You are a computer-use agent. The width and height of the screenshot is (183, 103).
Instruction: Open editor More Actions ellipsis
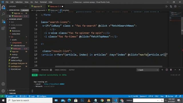180,6
